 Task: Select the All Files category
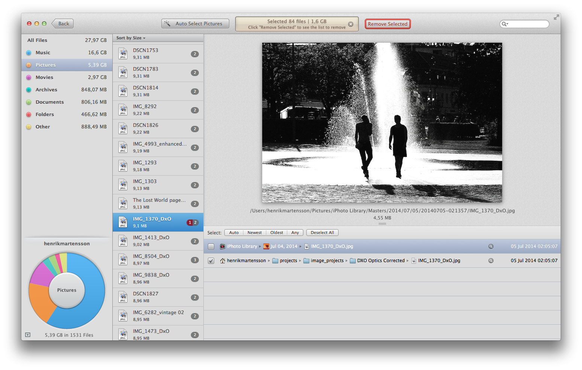pyautogui.click(x=67, y=40)
